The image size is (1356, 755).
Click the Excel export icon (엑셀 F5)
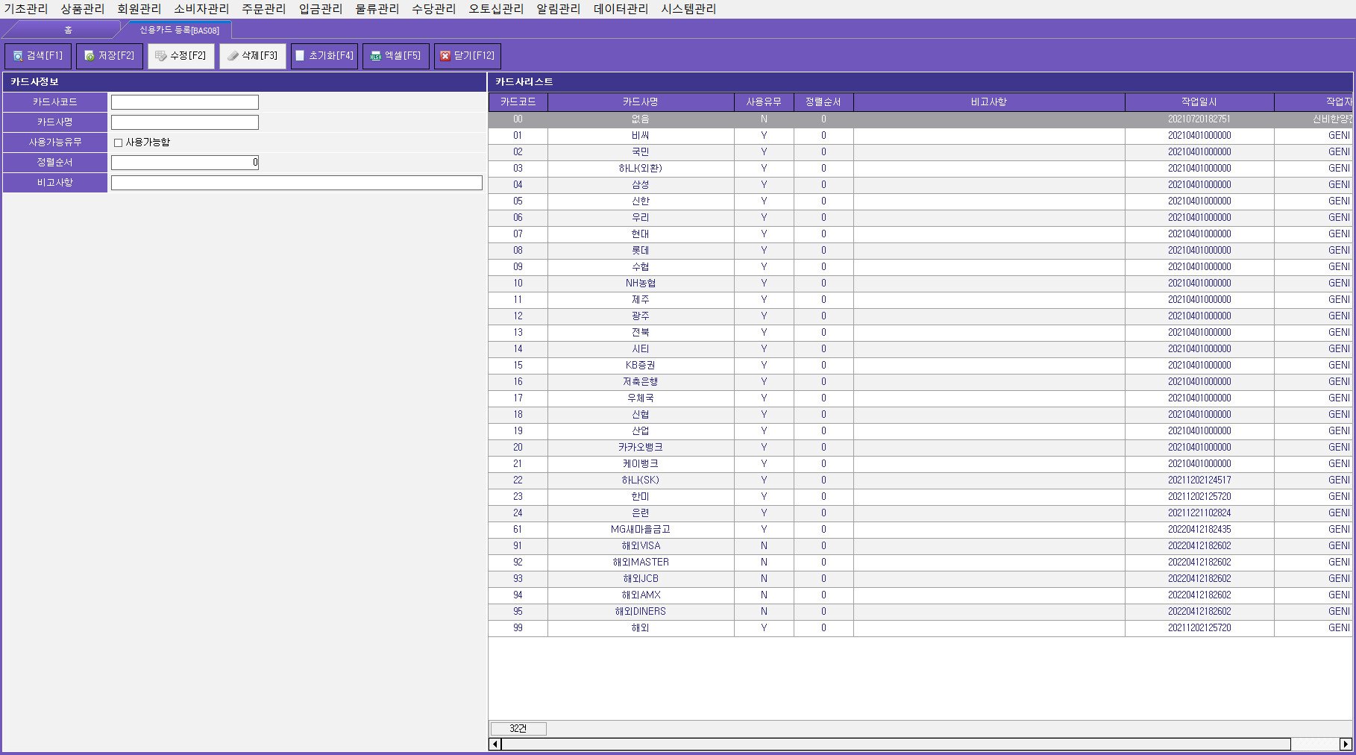click(x=376, y=56)
